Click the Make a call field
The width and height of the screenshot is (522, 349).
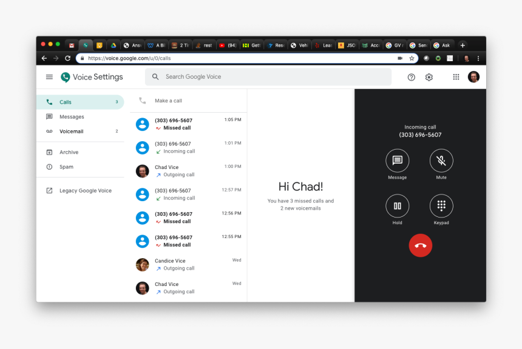188,101
